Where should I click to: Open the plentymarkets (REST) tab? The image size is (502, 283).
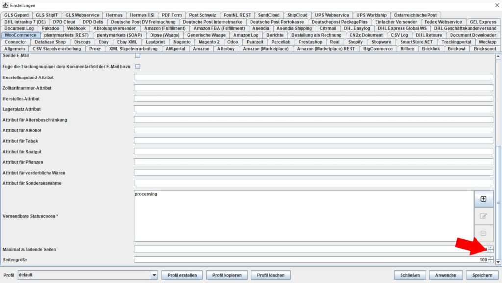tap(66, 35)
